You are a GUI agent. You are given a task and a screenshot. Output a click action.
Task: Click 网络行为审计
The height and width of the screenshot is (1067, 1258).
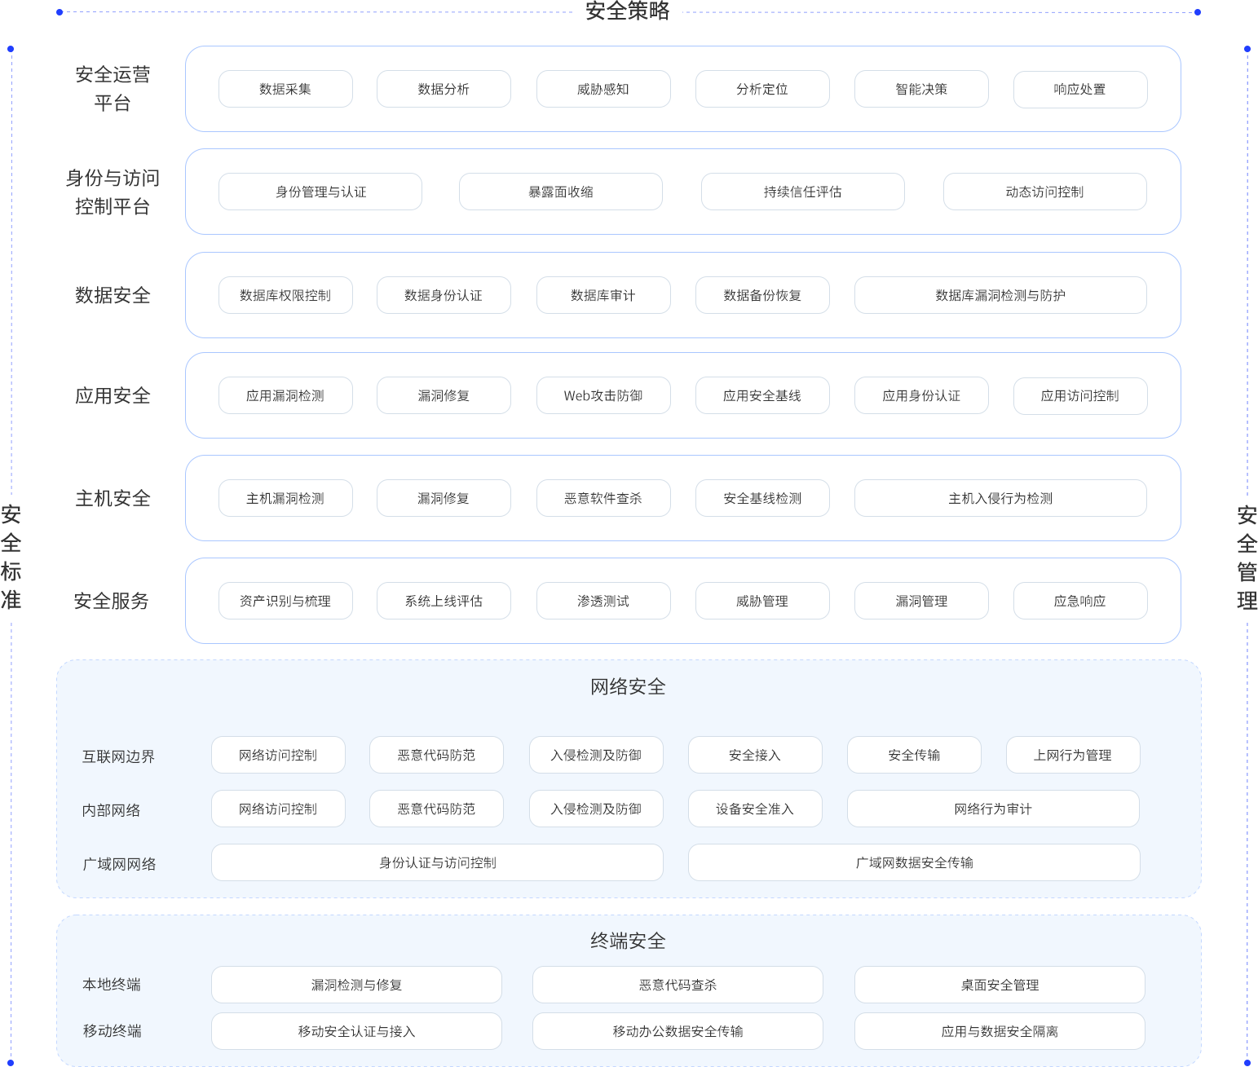(993, 809)
